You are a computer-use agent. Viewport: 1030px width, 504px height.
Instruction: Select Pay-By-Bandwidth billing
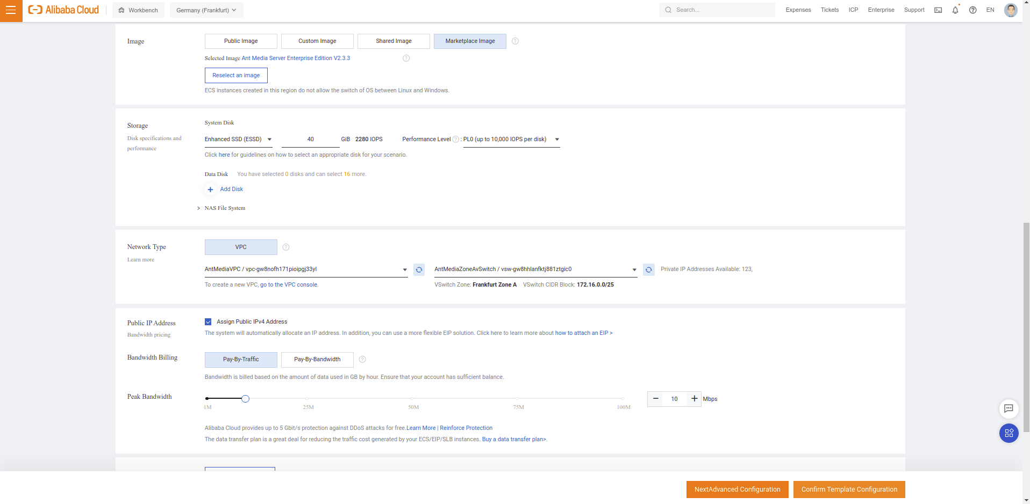tap(317, 360)
